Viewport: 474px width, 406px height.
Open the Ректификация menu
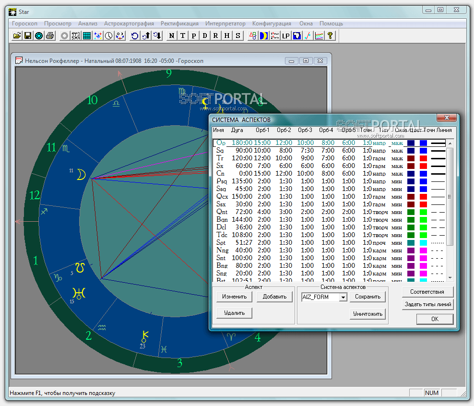point(179,24)
